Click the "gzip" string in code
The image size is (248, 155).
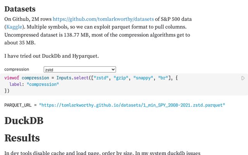click(121, 78)
